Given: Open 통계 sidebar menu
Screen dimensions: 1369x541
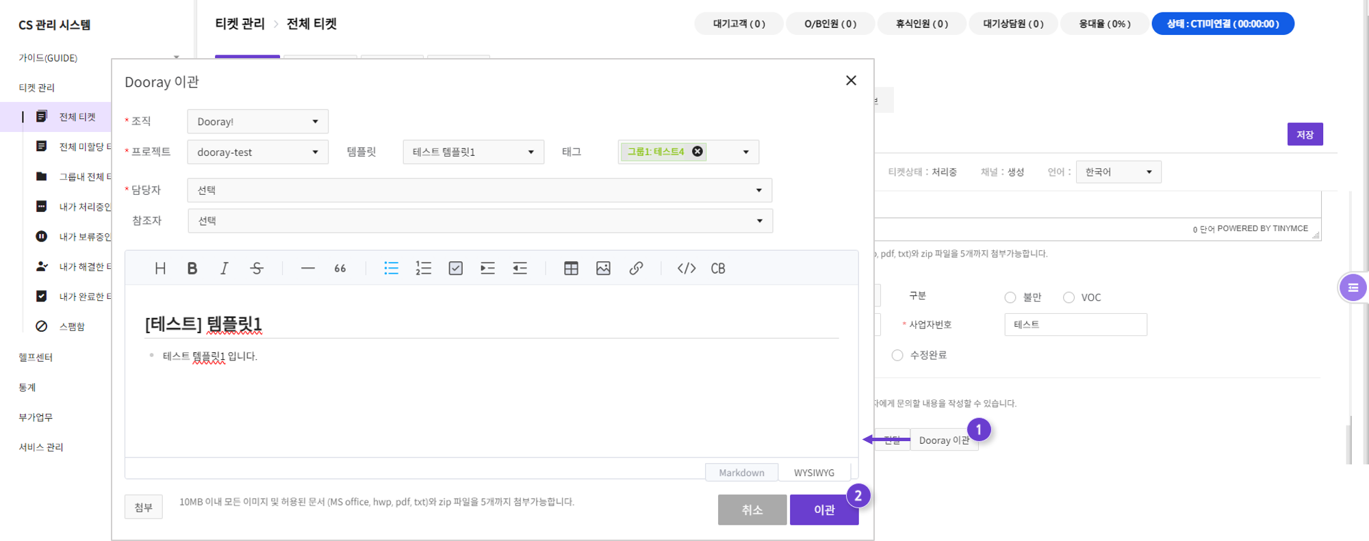Looking at the screenshot, I should click(27, 387).
